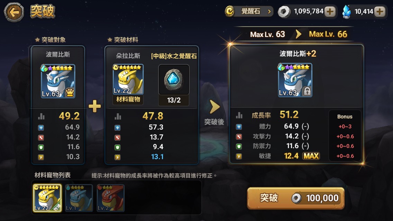This screenshot has width=393, height=221.
Task: Tap the silver coin currency icon
Action: [x=284, y=11]
